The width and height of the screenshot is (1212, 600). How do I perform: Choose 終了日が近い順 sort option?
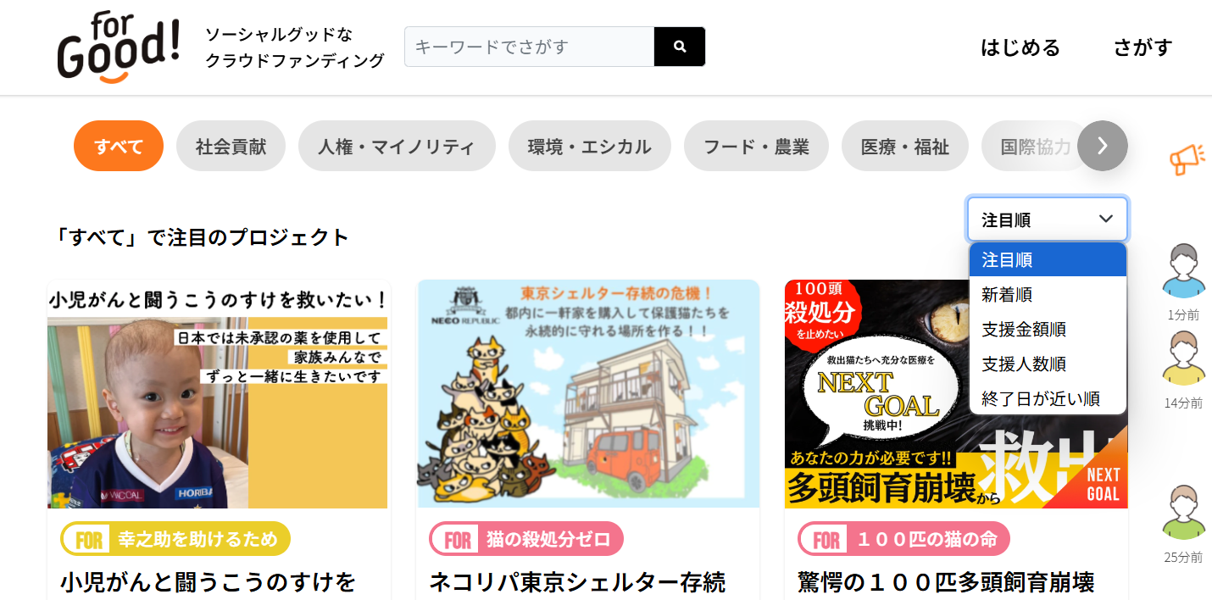[1048, 398]
